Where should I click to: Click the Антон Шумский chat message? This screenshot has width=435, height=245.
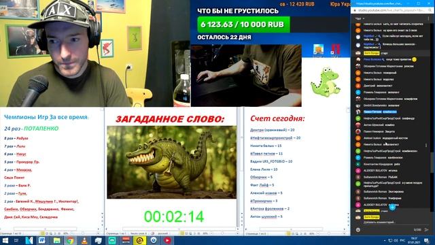click(x=379, y=125)
